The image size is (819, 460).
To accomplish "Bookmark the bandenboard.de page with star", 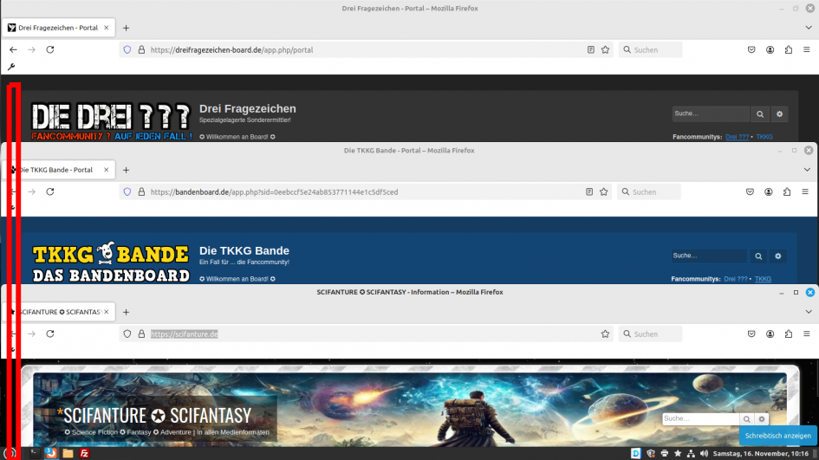I will 604,192.
